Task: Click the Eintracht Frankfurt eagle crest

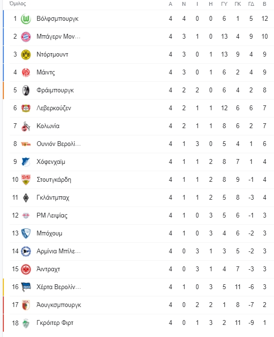Action: pos(26,269)
